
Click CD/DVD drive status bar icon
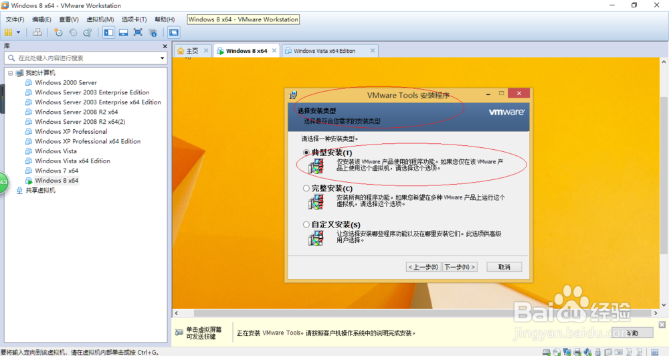pyautogui.click(x=557, y=352)
